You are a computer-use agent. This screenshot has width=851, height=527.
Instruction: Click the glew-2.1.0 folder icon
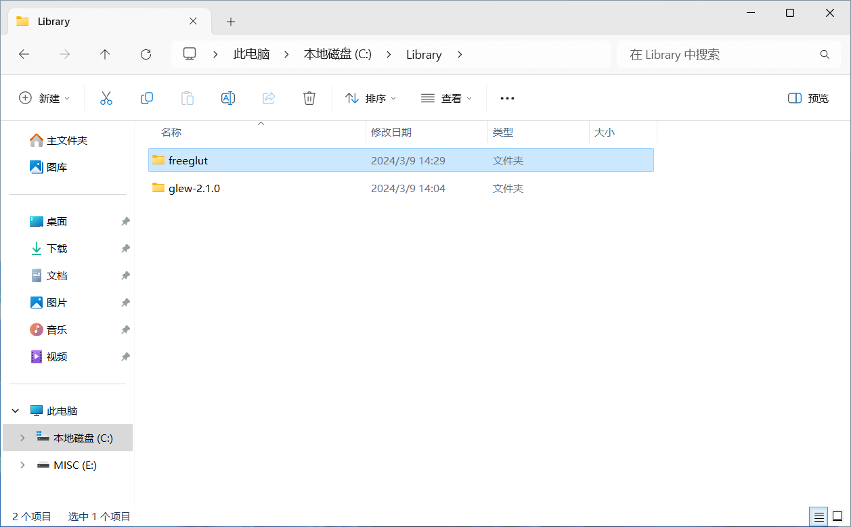point(158,188)
